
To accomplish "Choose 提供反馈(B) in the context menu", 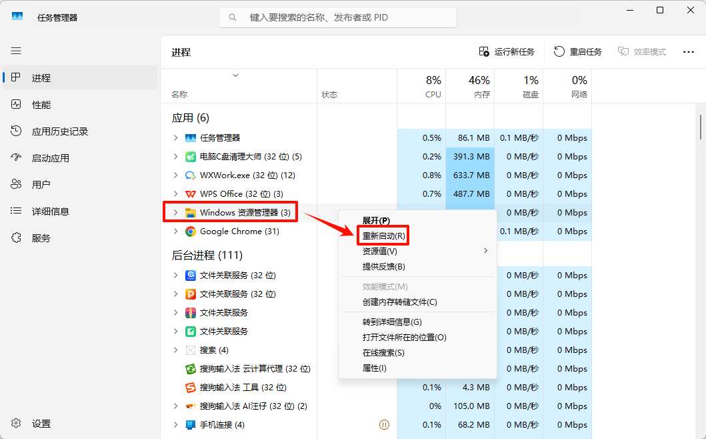I will 383,266.
